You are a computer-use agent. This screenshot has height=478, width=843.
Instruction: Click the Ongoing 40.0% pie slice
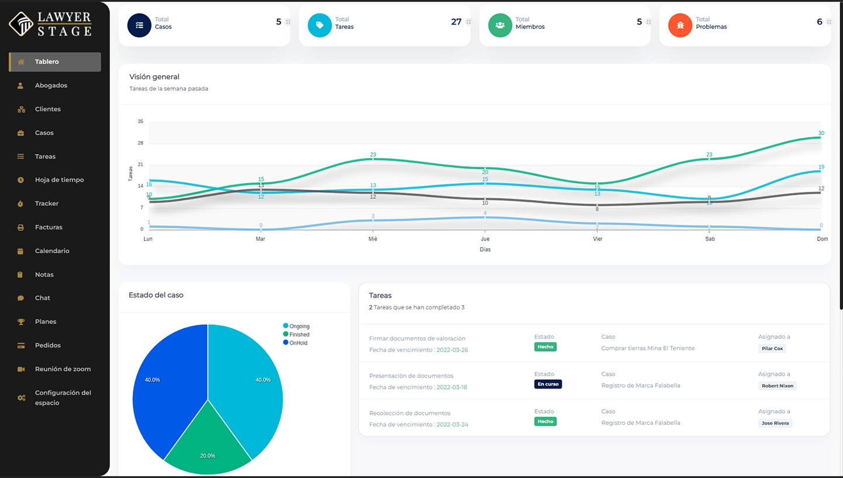(249, 386)
